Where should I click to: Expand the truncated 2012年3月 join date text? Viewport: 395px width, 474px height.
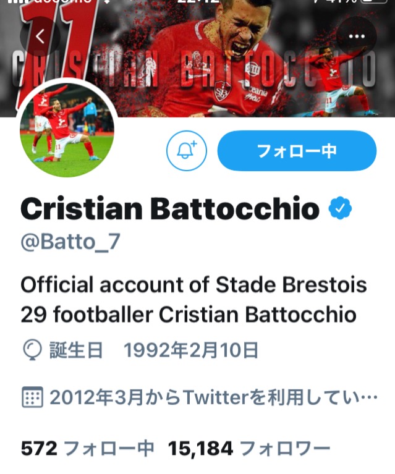point(213,397)
